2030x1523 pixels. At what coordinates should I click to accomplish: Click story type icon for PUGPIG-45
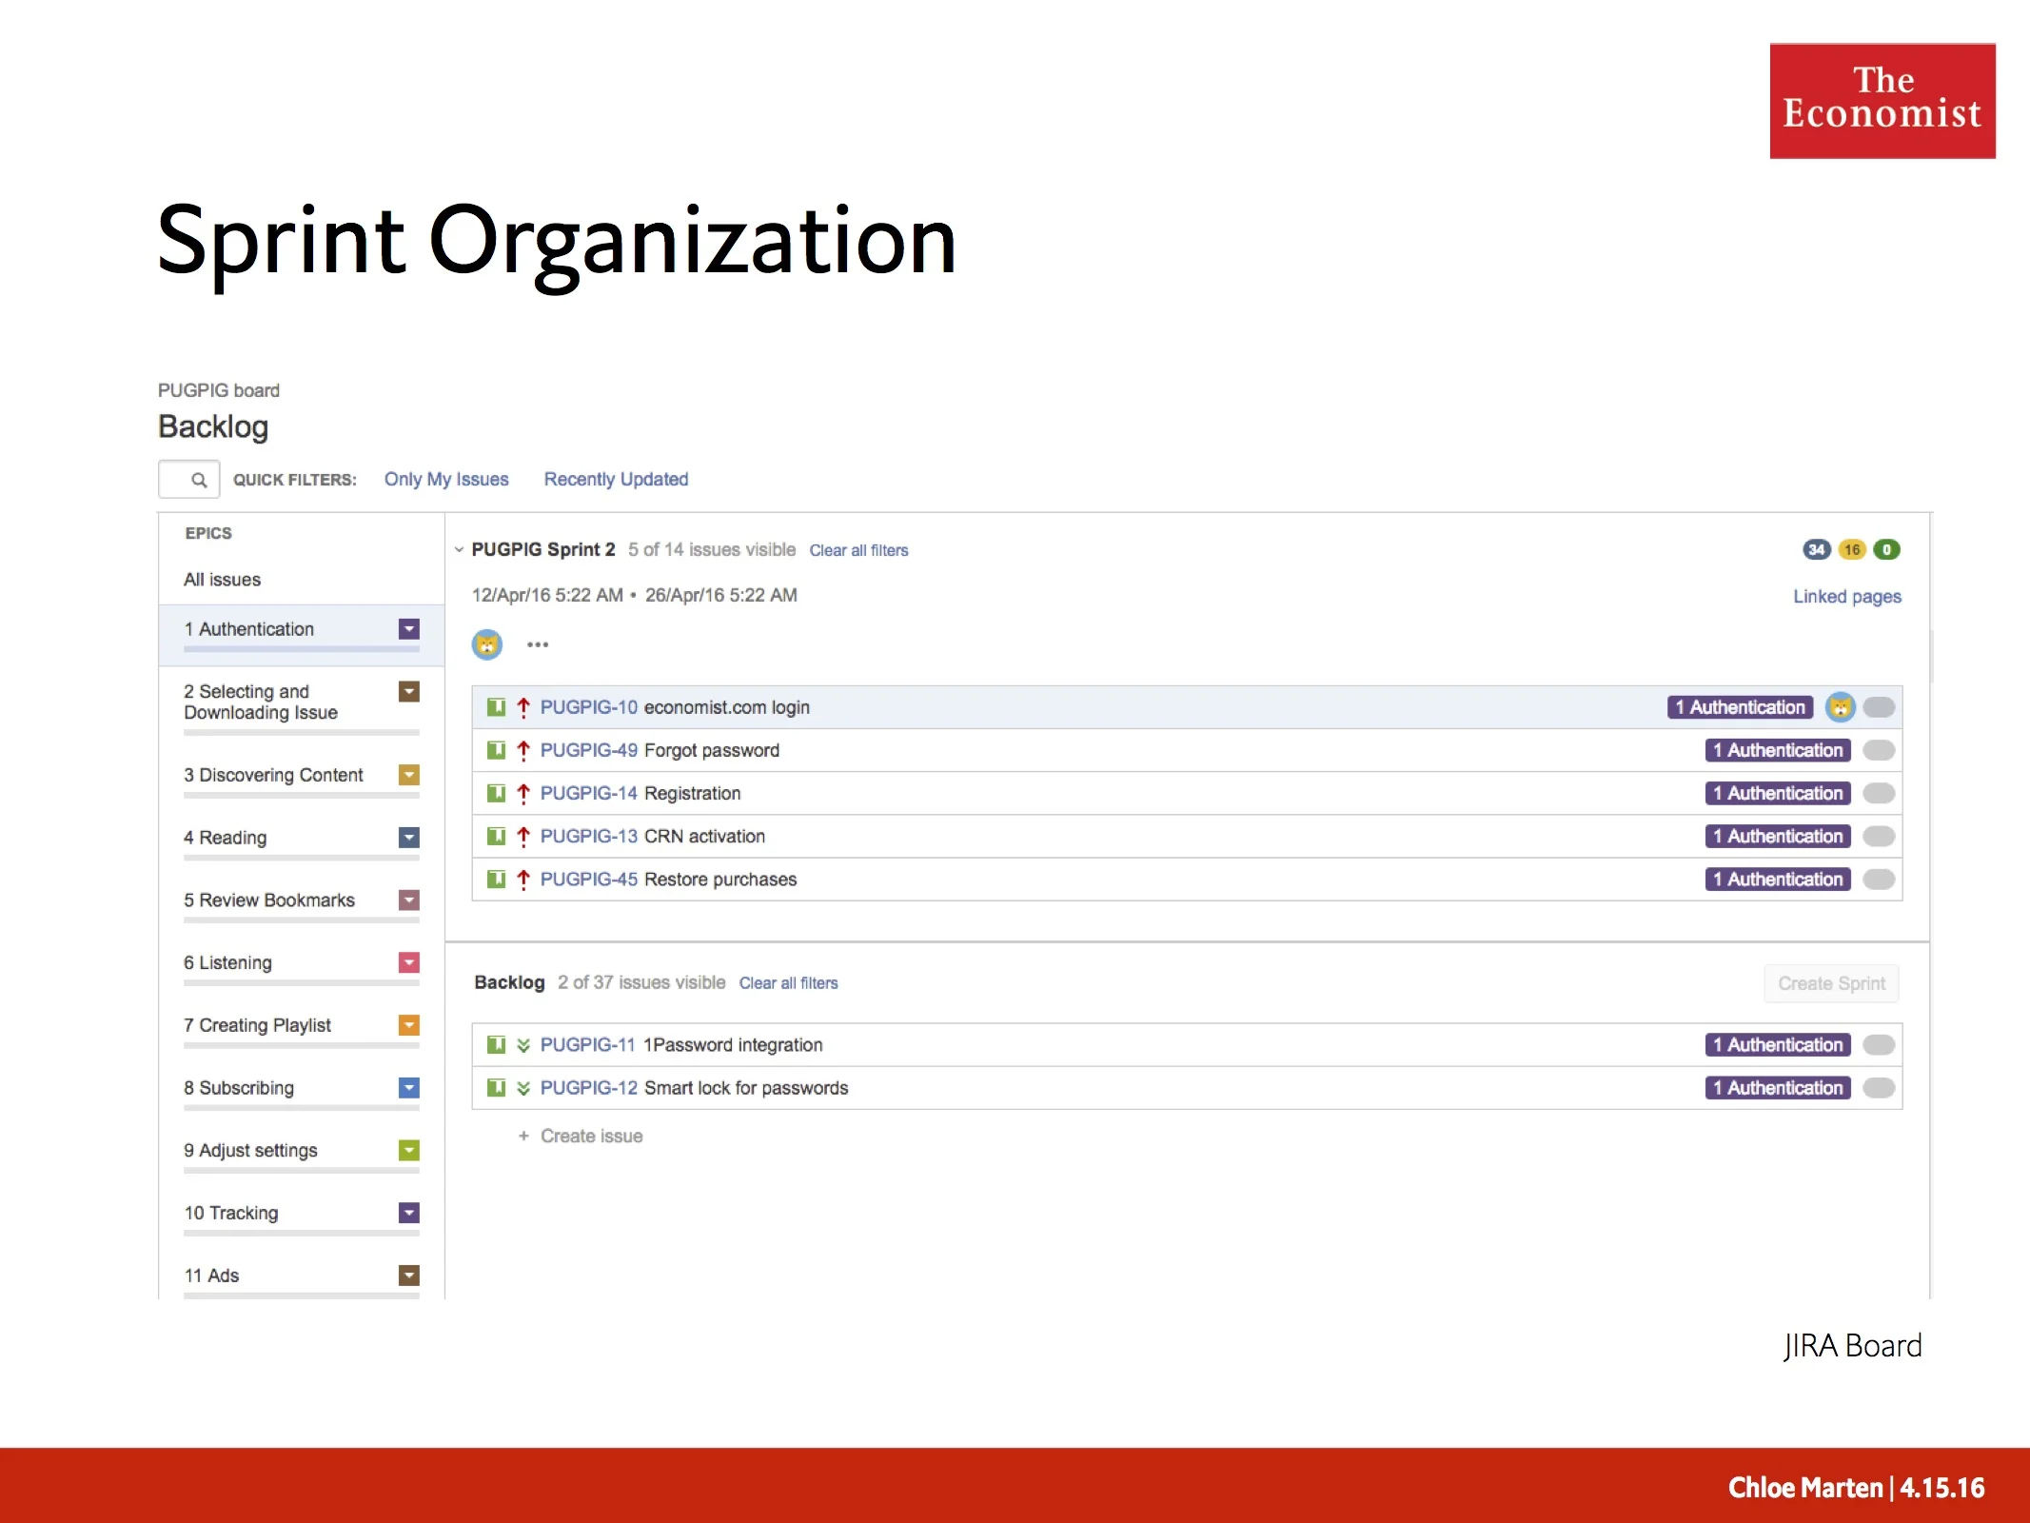(x=496, y=880)
